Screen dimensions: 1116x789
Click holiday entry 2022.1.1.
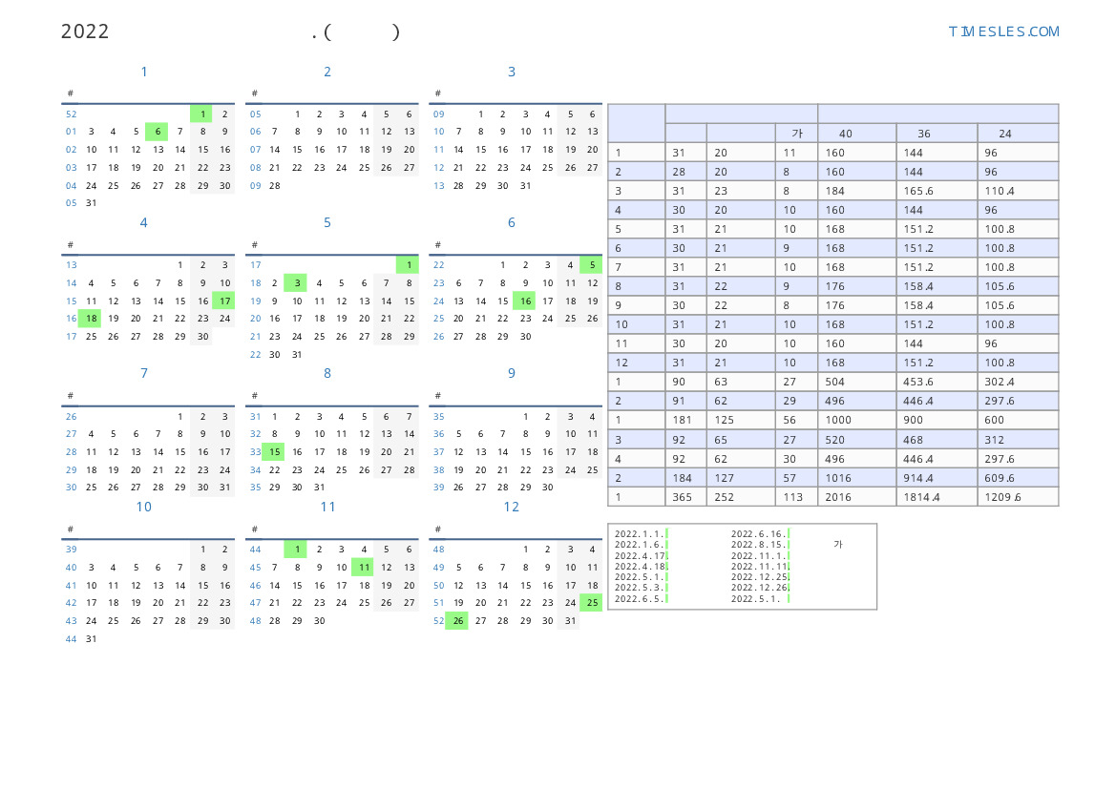(x=641, y=533)
